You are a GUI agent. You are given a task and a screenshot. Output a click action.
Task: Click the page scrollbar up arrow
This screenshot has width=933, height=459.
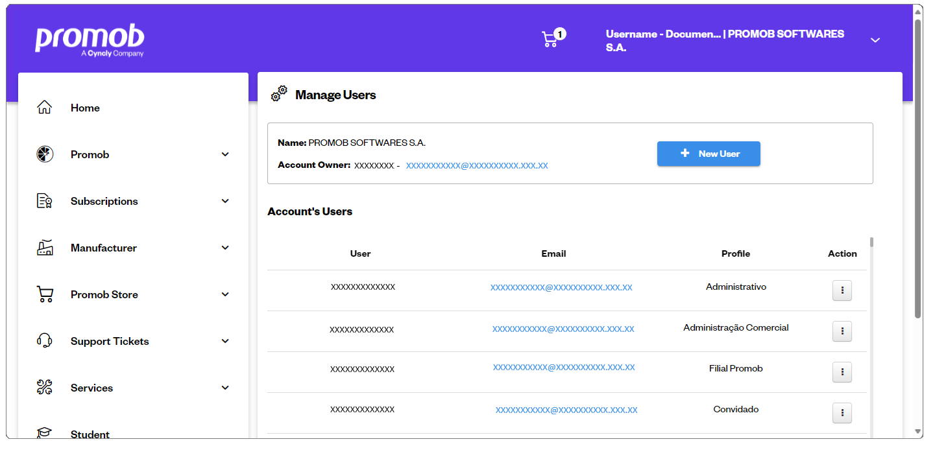point(917,11)
